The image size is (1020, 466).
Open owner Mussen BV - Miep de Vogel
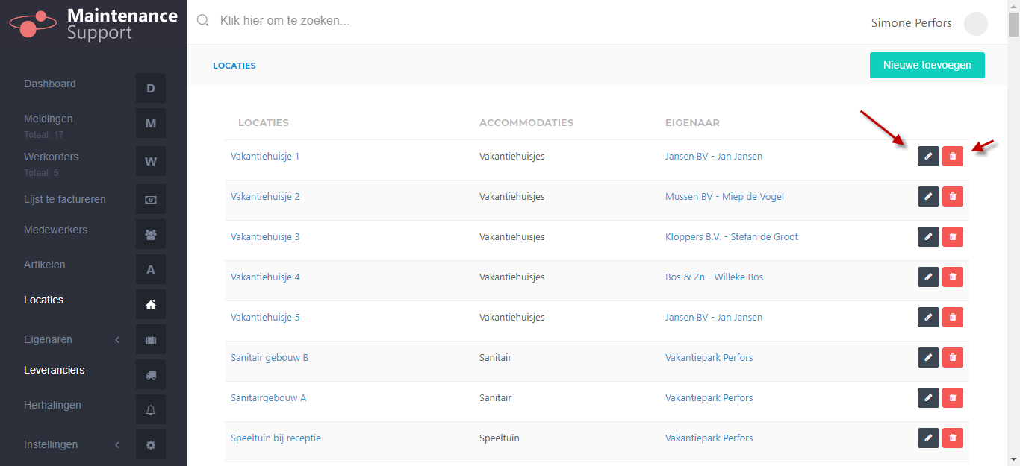click(x=724, y=197)
